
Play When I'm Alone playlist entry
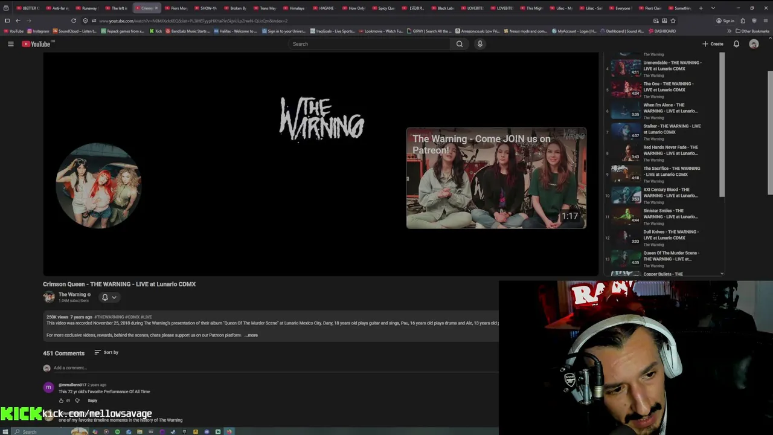(662, 110)
